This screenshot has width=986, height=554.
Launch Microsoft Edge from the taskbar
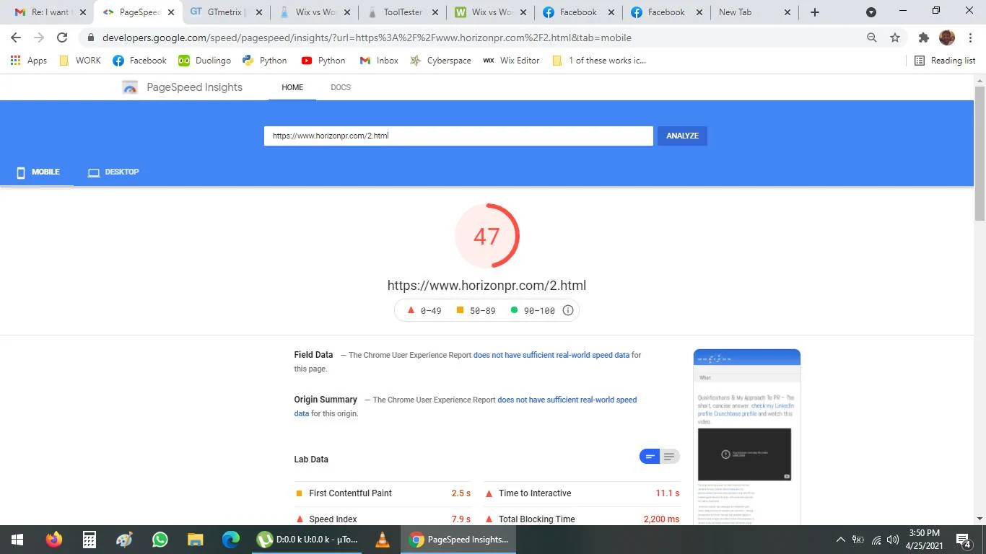click(230, 540)
